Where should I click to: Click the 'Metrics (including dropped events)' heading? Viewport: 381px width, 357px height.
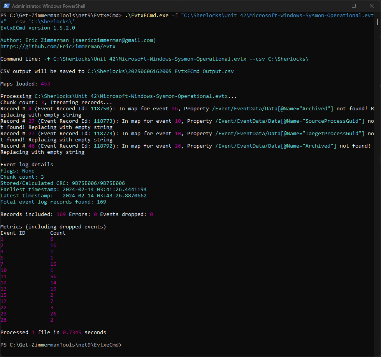click(53, 226)
